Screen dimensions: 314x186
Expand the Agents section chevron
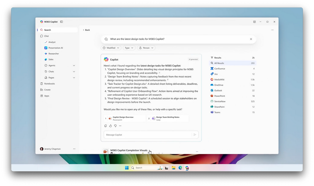[74, 66]
